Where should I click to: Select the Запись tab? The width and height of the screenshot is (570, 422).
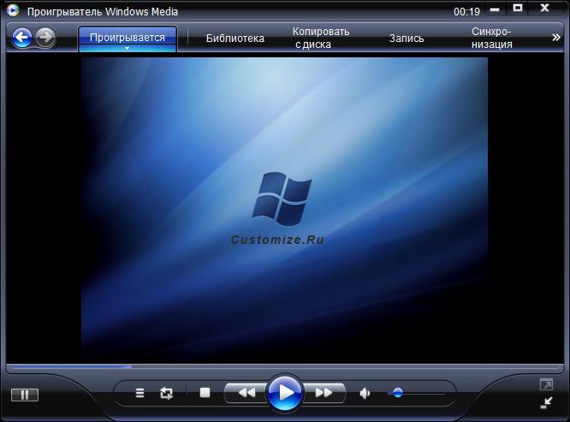coord(407,39)
